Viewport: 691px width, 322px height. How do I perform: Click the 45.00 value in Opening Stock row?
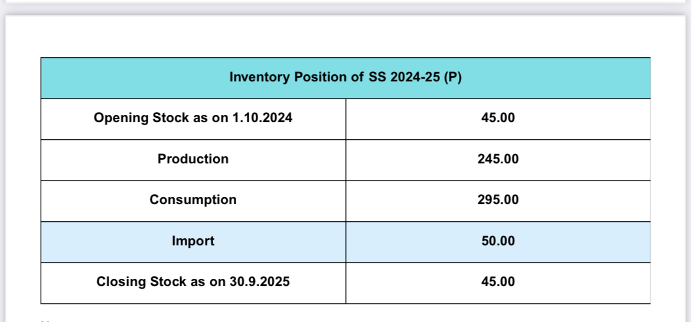coord(498,118)
